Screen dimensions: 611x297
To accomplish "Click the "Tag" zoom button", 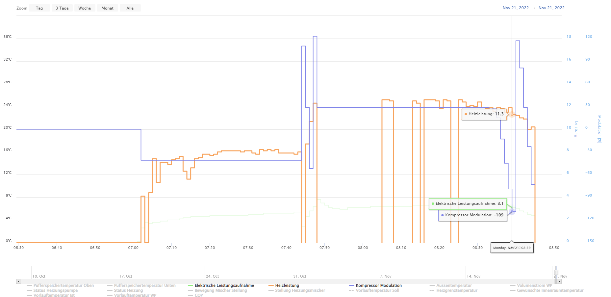I will 39,8.
